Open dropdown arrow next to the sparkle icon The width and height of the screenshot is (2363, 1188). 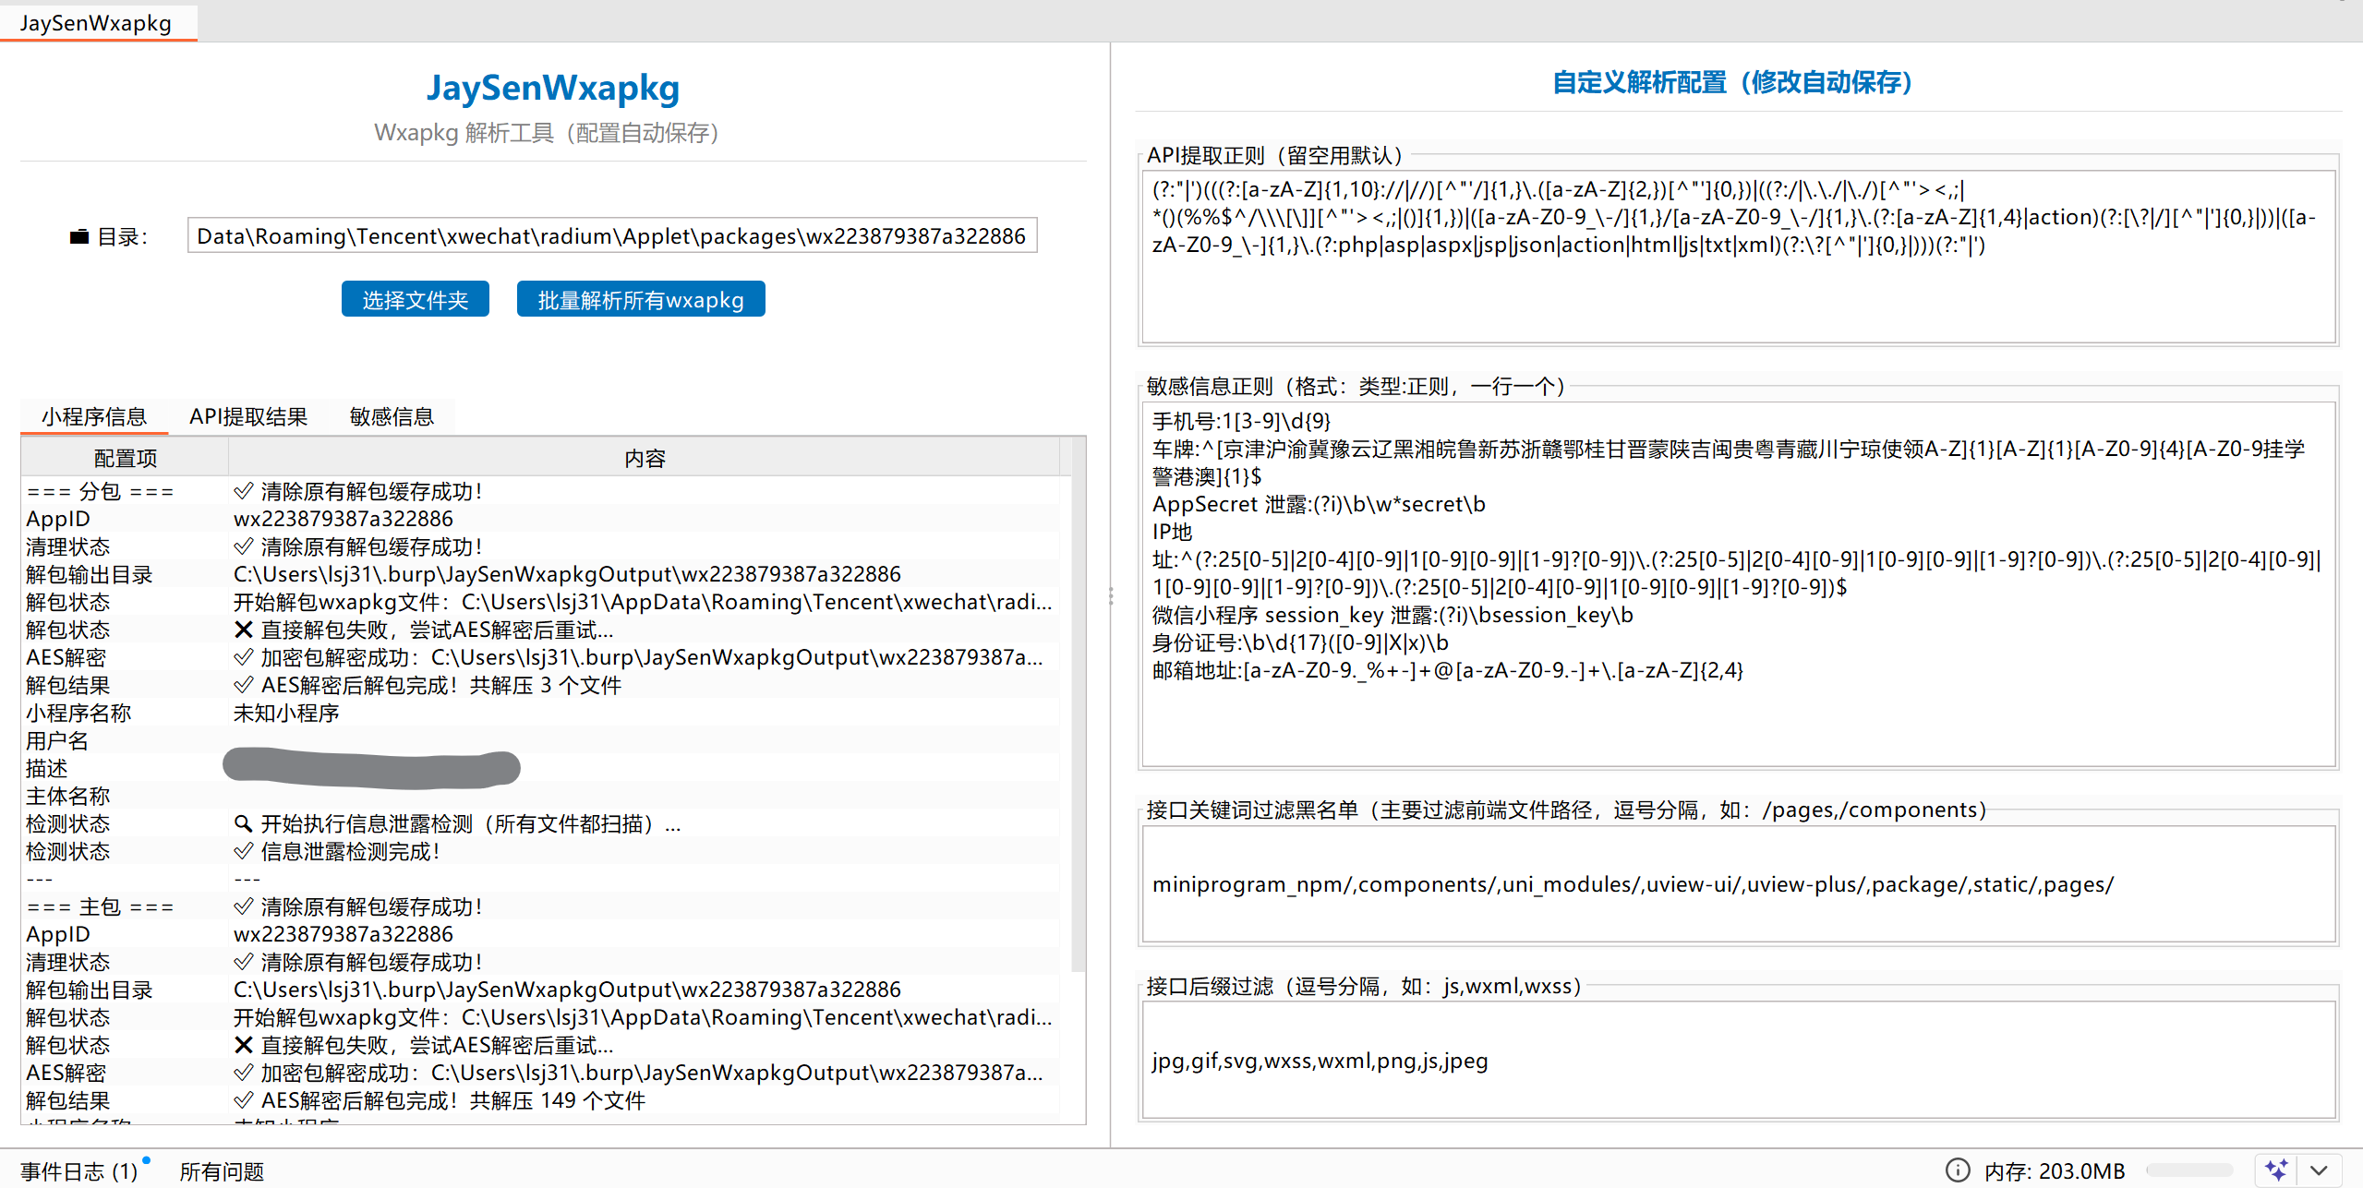(x=2319, y=1170)
